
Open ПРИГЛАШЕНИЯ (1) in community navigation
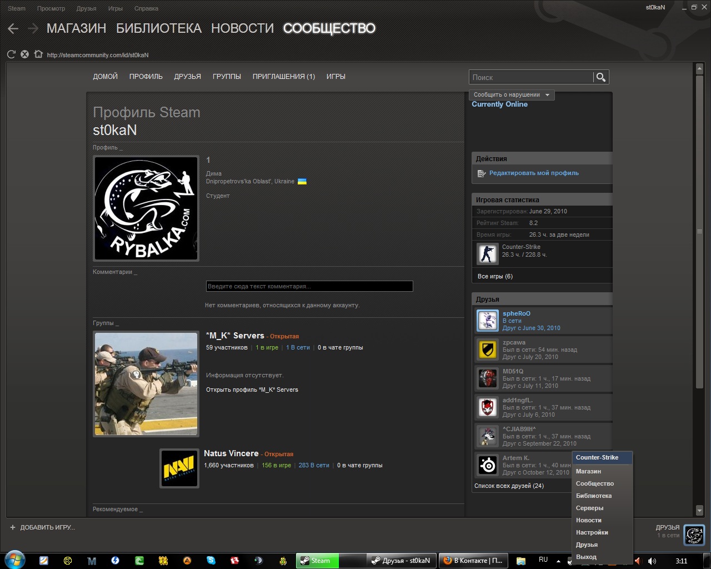(x=284, y=77)
